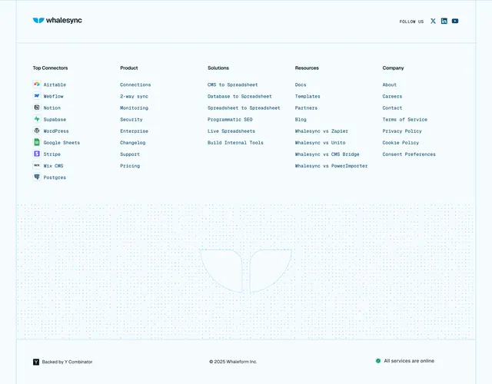This screenshot has height=384, width=492.
Task: Open the Supabase link
Action: 55,120
